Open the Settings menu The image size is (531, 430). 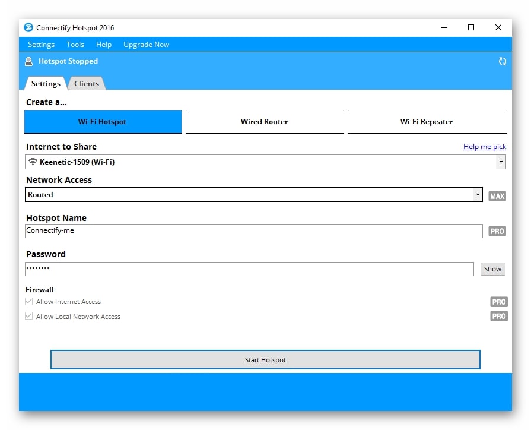pyautogui.click(x=41, y=45)
